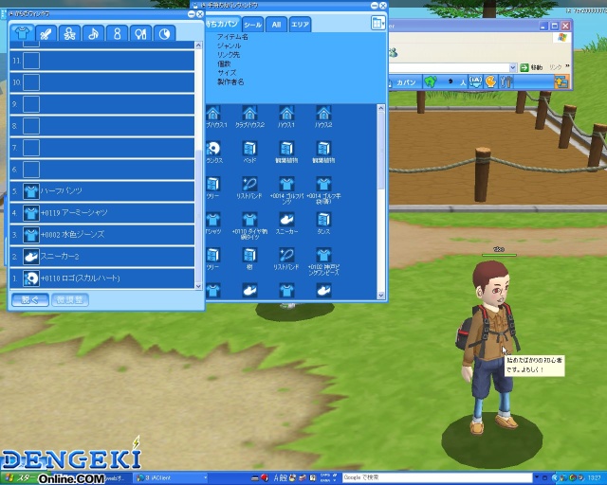Open the face and mirror tab in the body window

(140, 33)
